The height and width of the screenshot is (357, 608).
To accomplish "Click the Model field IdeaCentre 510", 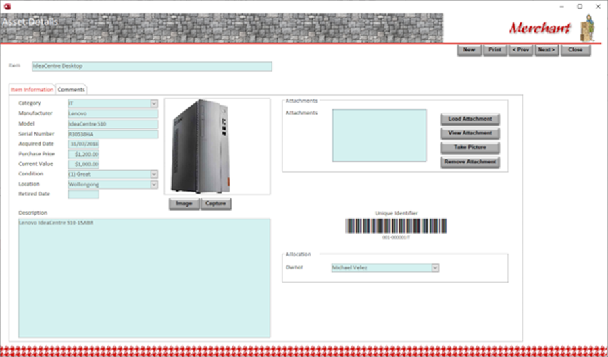I will coord(113,124).
